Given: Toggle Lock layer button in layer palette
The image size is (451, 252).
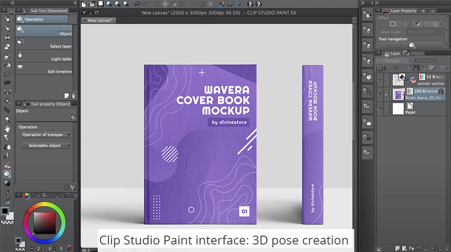Looking at the screenshot, I should click(416, 68).
